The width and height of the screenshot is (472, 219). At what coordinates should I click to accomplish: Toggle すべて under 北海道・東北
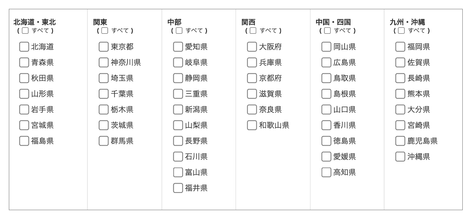tap(25, 30)
